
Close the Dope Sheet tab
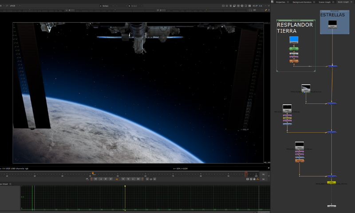(x=10, y=184)
